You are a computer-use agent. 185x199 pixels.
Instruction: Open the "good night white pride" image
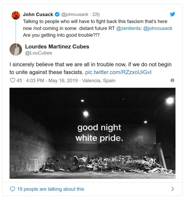(92, 133)
